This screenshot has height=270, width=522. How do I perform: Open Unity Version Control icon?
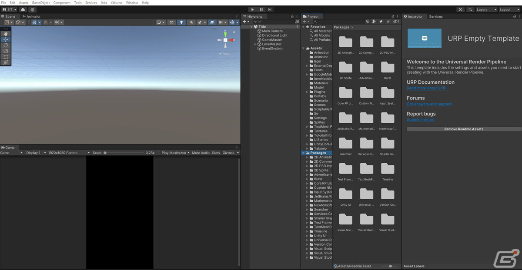click(32, 10)
